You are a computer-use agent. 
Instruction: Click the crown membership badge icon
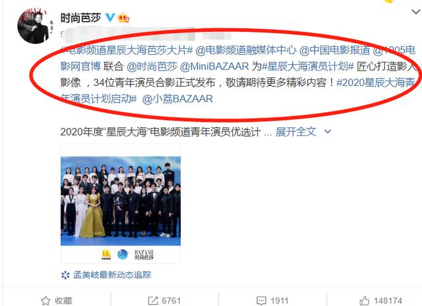pos(123,18)
